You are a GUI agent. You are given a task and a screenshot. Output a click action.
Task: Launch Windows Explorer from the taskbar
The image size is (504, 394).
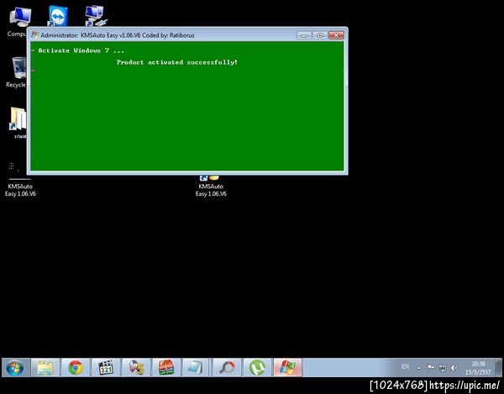tap(45, 368)
